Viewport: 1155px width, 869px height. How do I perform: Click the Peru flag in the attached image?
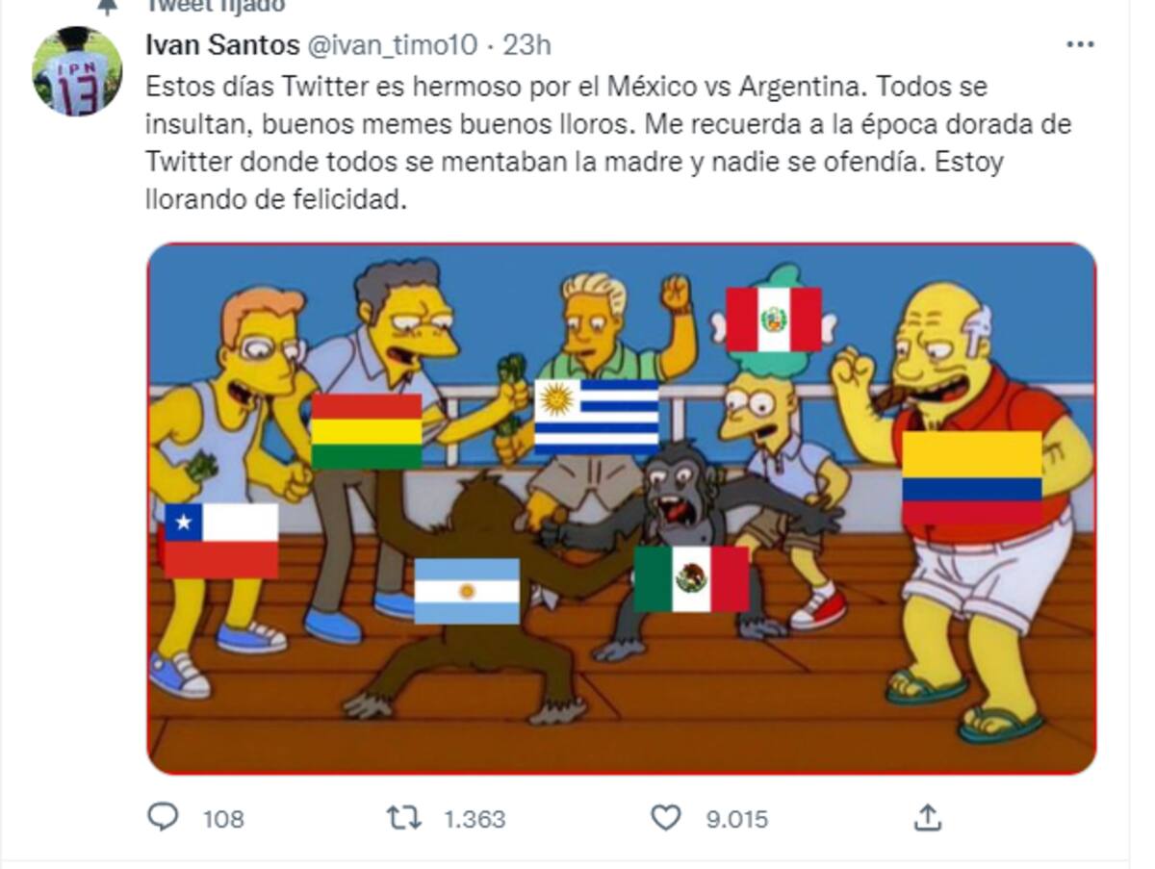[x=774, y=319]
